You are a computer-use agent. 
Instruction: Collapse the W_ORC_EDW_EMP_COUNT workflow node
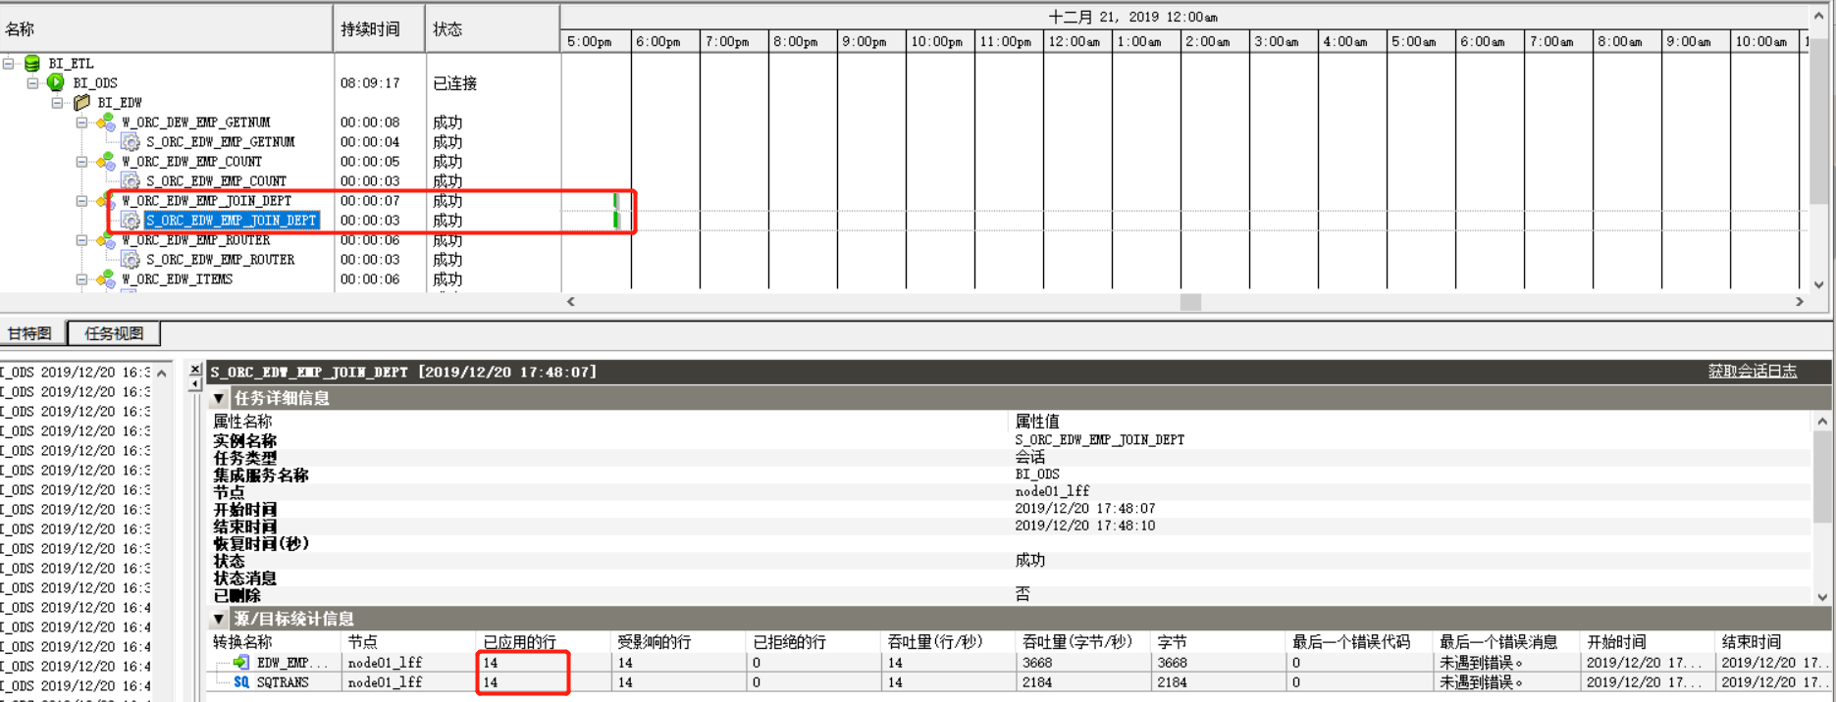82,162
